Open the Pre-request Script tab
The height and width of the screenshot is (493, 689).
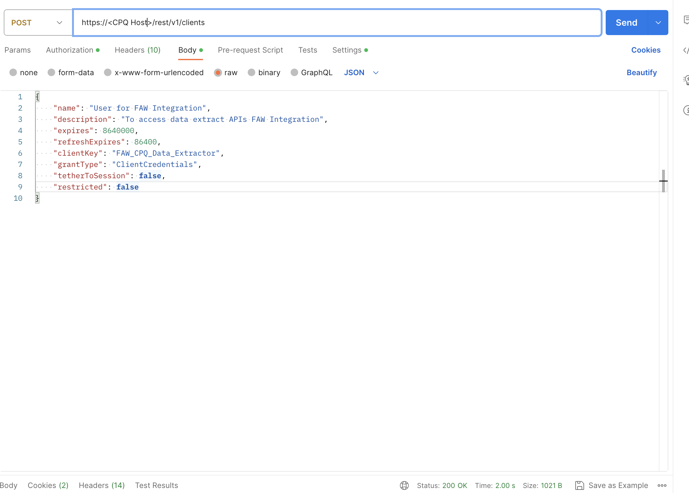tap(250, 50)
